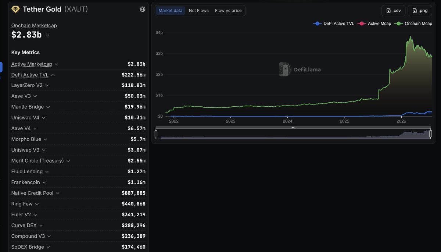441x252 pixels.
Task: Click the $440,868 Ring Few value
Action: [x=133, y=204]
